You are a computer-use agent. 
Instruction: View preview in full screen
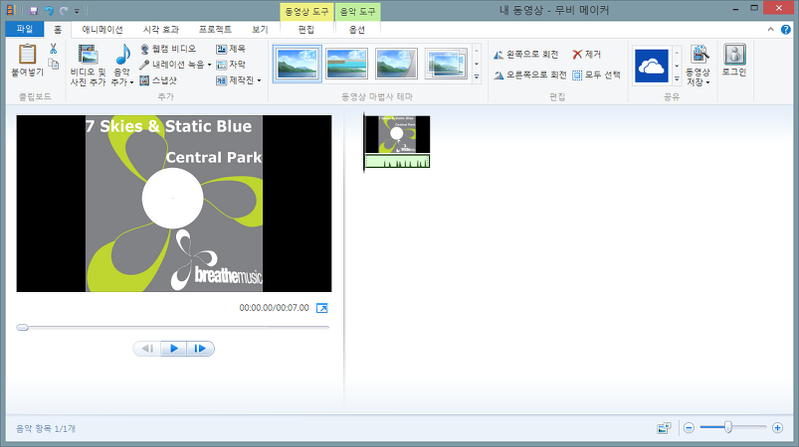coord(322,308)
